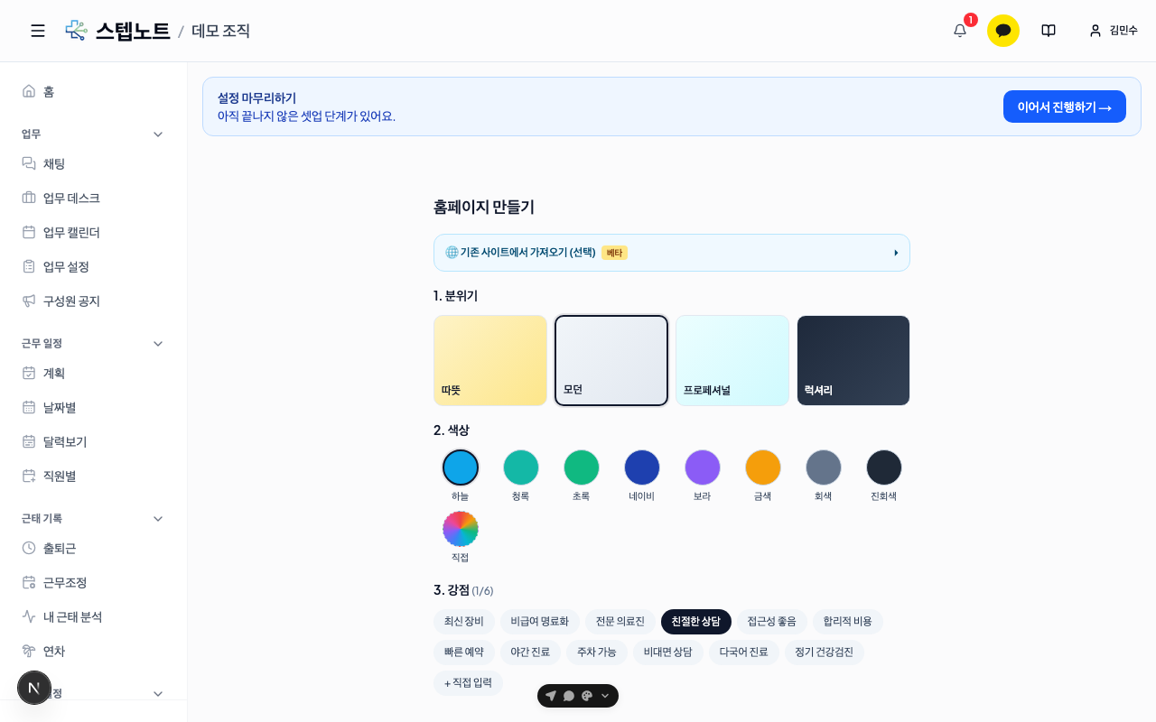Toggle the 최신 장비 strength chip

pyautogui.click(x=464, y=622)
